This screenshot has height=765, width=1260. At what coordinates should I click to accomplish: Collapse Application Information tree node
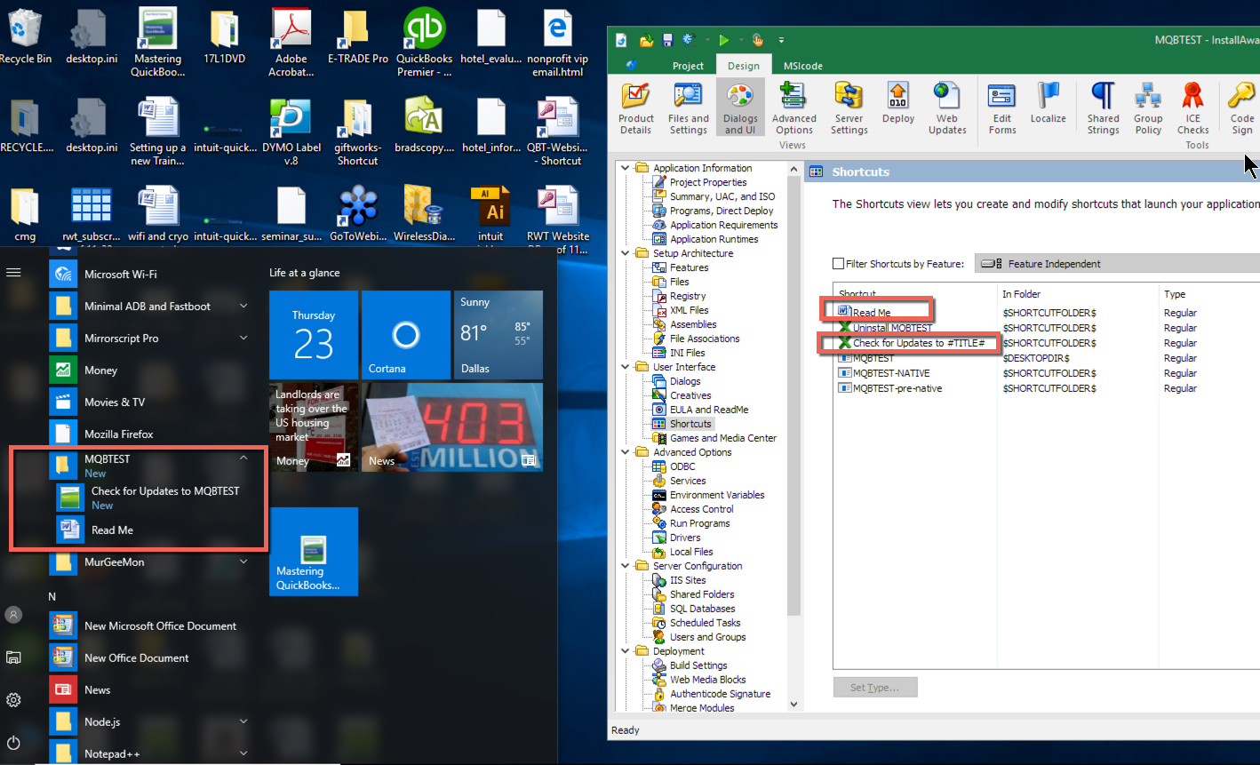pos(626,168)
